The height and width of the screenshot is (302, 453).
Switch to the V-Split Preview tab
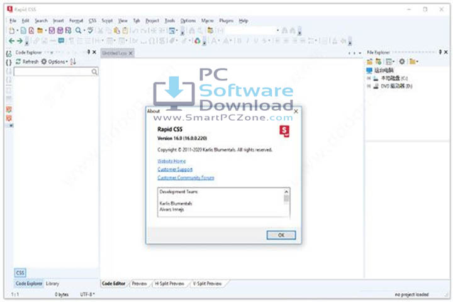coord(207,284)
